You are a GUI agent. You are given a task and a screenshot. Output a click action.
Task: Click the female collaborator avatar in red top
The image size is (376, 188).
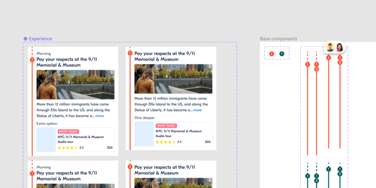click(x=339, y=47)
